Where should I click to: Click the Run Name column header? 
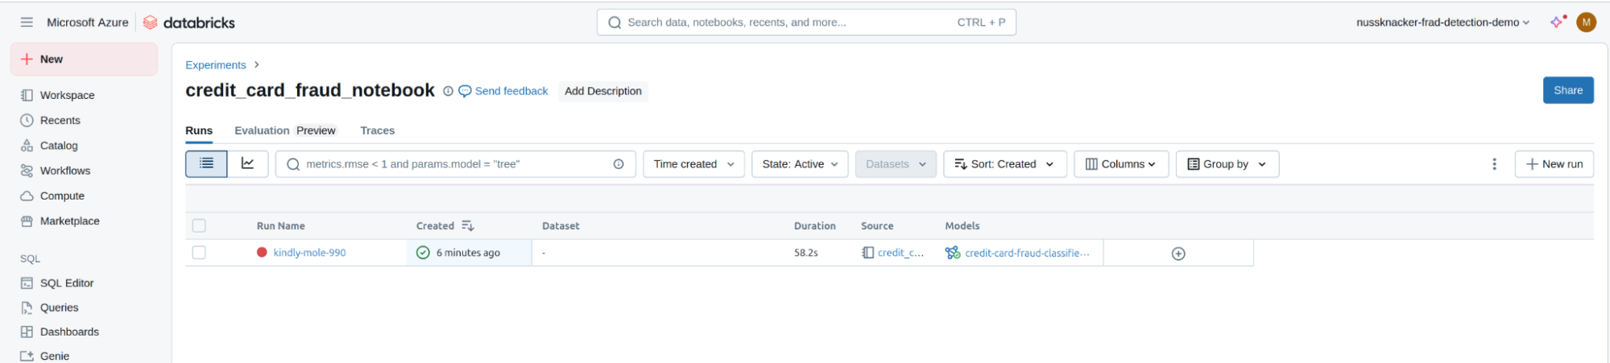pos(281,226)
